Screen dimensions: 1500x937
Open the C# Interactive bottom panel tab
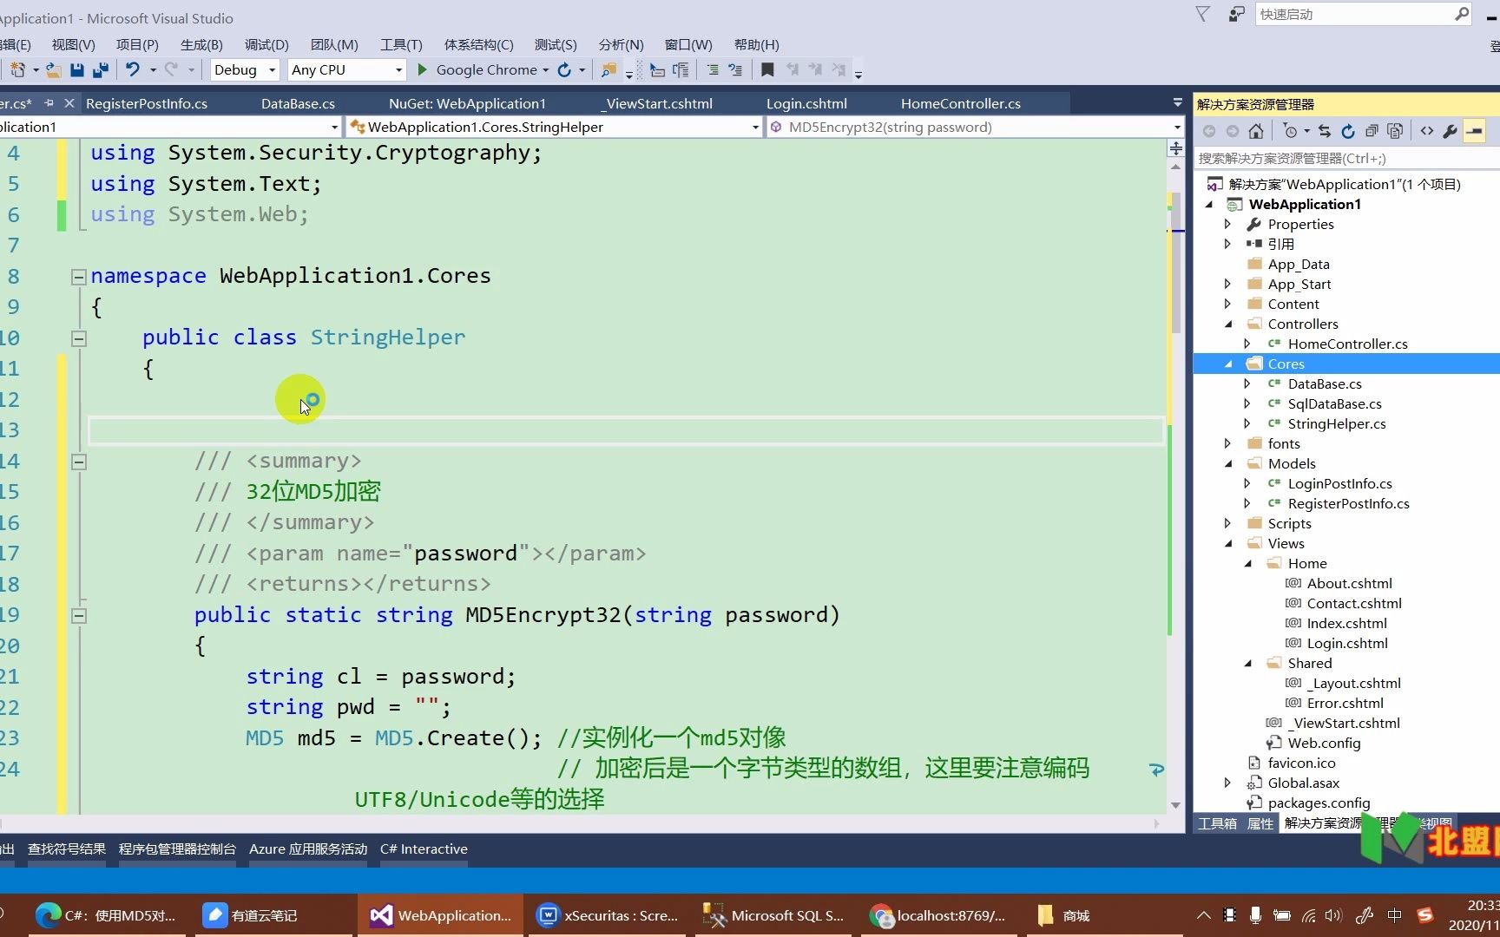point(424,849)
